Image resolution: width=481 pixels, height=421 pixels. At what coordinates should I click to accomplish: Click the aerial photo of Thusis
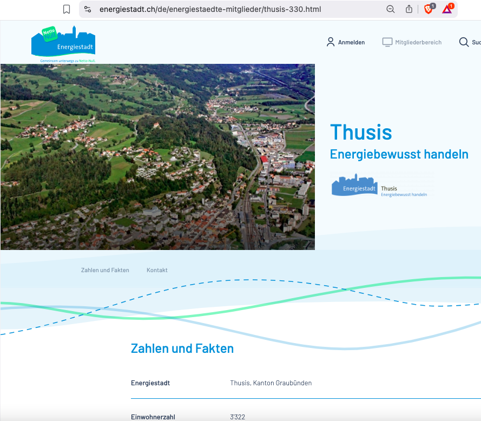[157, 157]
